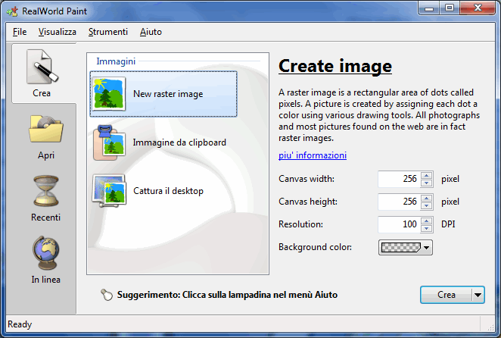
Task: Click the "Create image" heading
Action: [335, 66]
